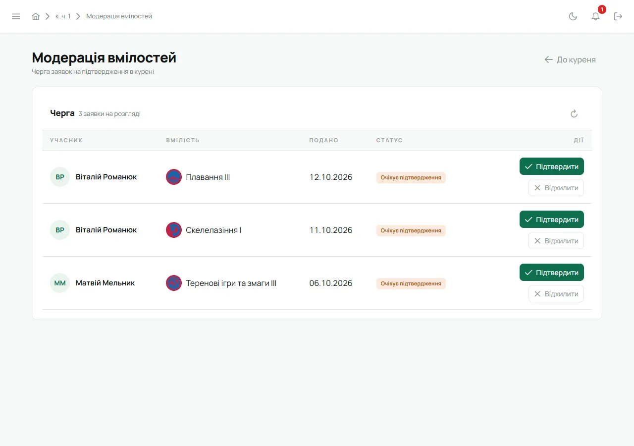Click the subtitle about черга заявок
This screenshot has width=634, height=446.
(93, 72)
